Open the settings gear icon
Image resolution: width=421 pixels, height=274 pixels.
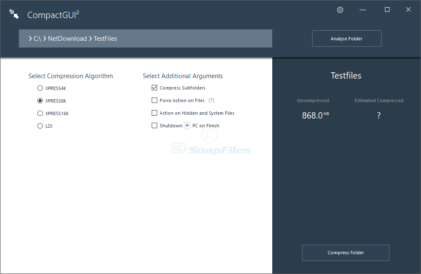click(x=340, y=9)
